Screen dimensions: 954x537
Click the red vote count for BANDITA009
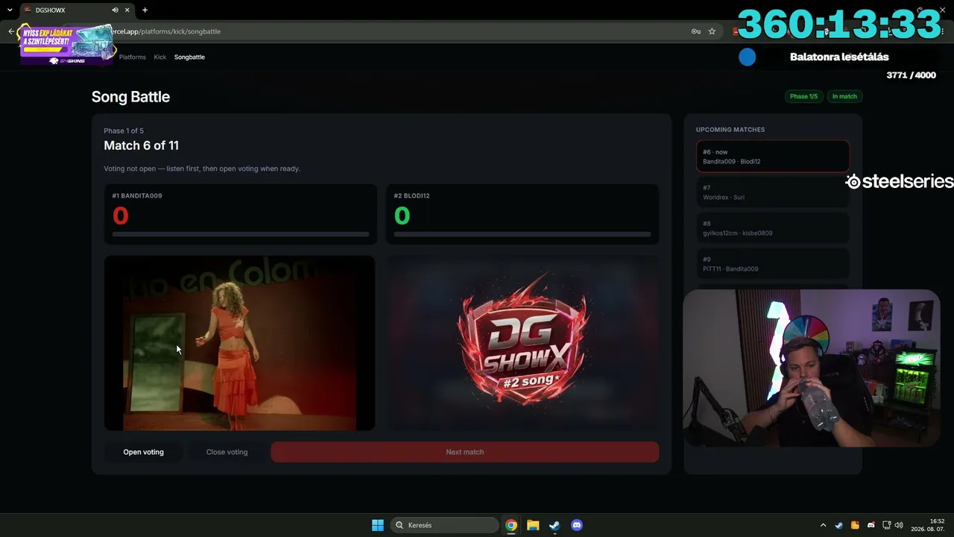pyautogui.click(x=120, y=216)
